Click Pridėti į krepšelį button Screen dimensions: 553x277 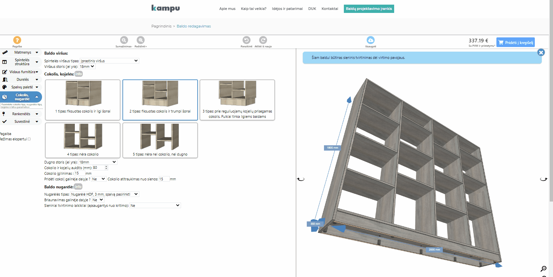point(515,42)
